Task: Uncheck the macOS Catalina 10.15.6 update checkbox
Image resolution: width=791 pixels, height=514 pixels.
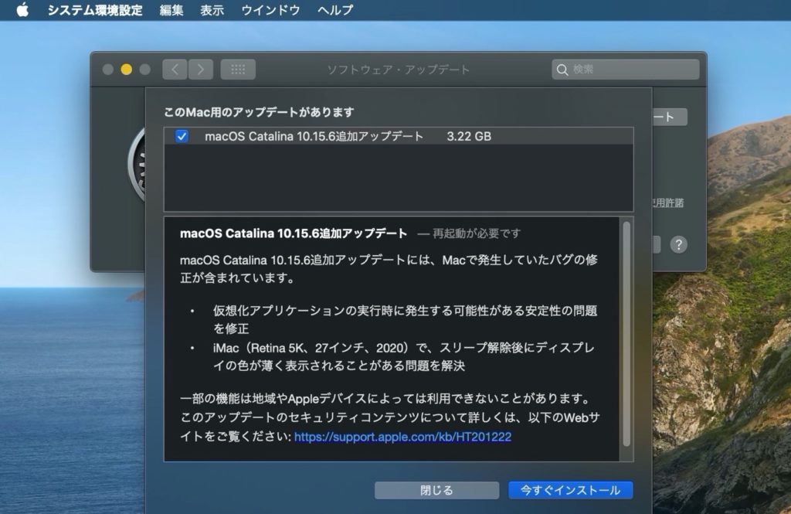Action: coord(182,137)
